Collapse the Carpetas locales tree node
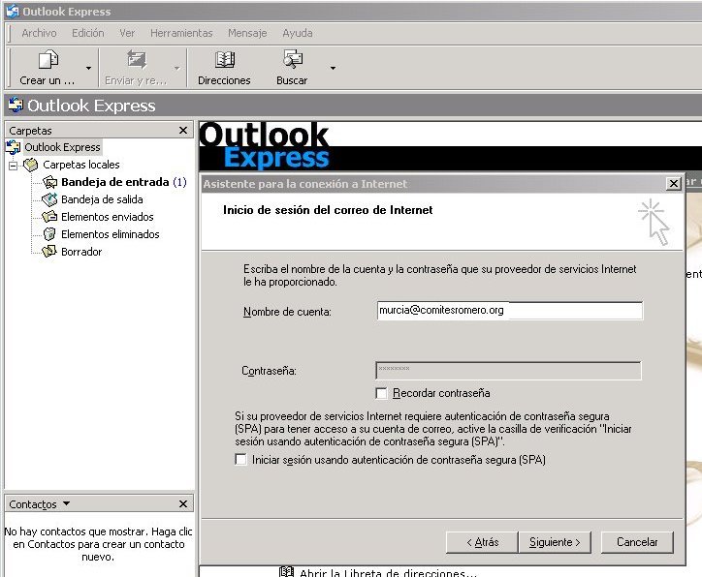 point(14,165)
